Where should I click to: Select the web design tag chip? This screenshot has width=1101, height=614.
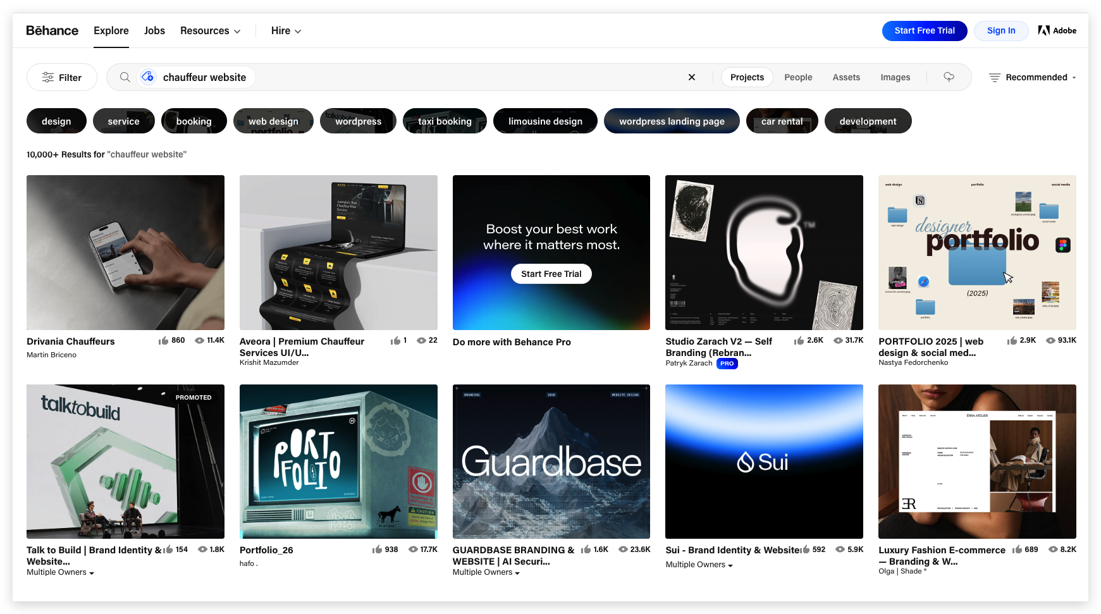(273, 121)
